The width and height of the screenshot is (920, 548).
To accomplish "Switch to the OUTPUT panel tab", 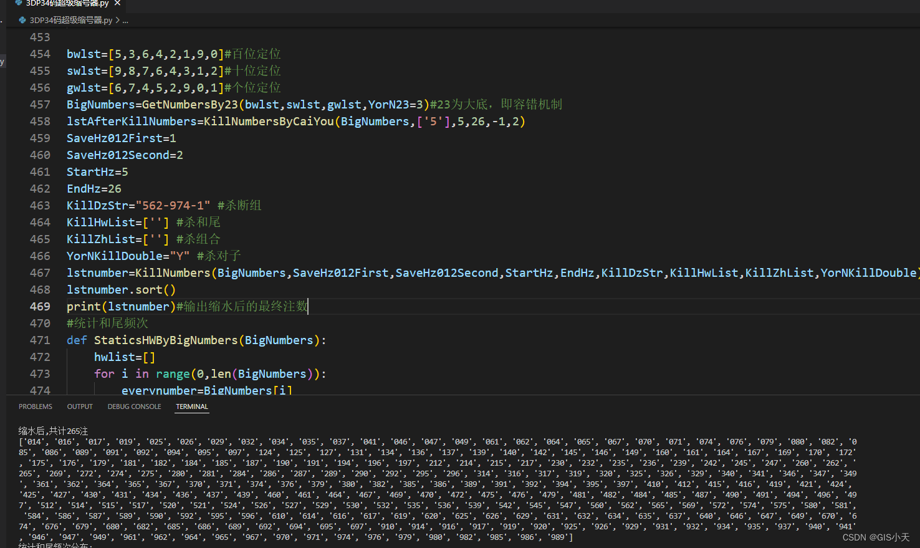I will 80,406.
